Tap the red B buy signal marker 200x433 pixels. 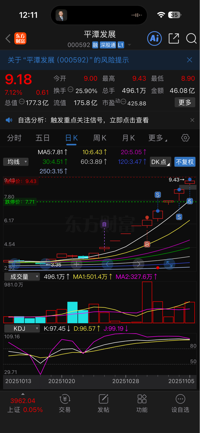pyautogui.click(x=147, y=244)
